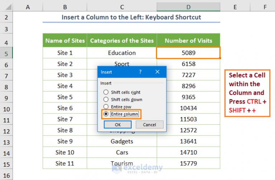
Task: Select column B header
Action: (65, 7)
